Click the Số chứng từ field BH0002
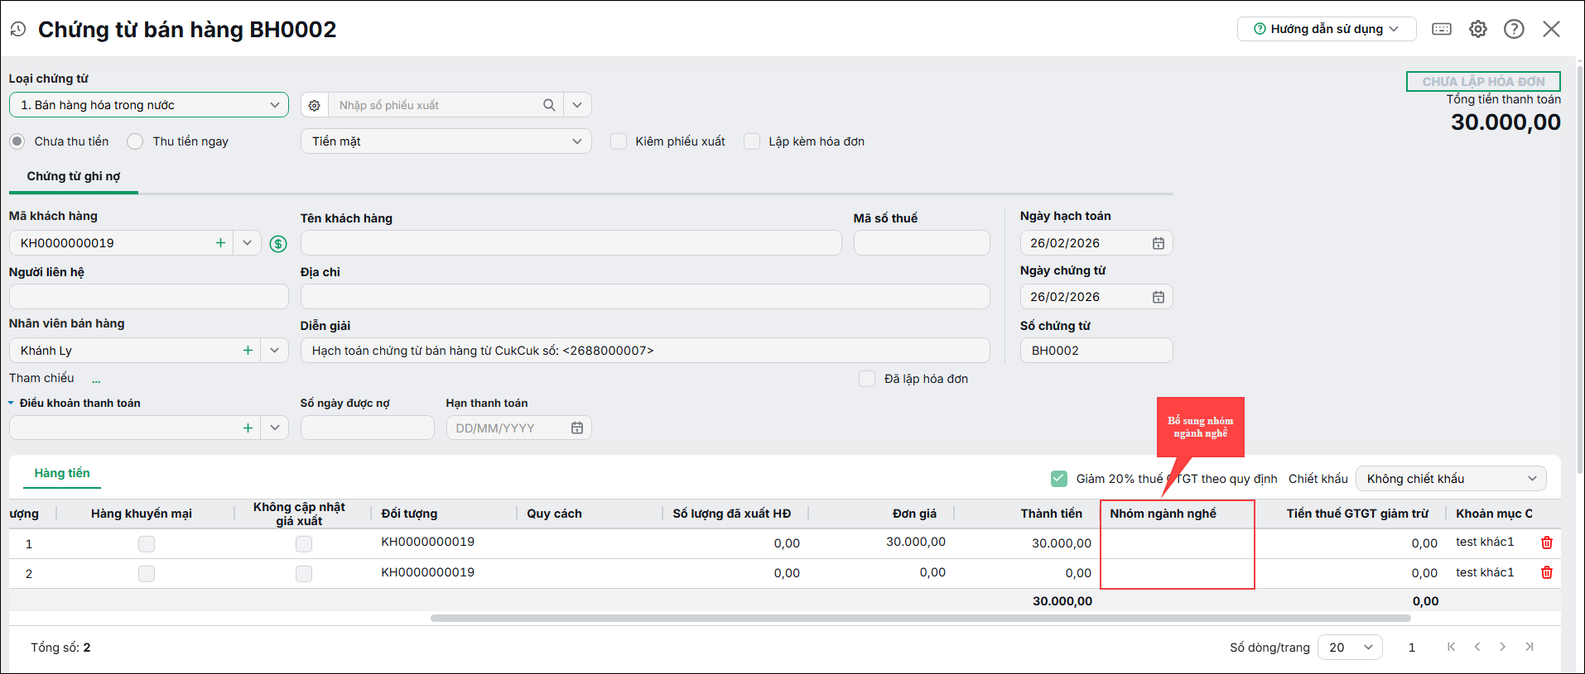1585x674 pixels. pos(1096,351)
